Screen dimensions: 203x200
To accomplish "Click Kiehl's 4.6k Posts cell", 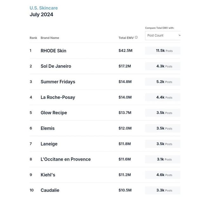I will point(163,175).
